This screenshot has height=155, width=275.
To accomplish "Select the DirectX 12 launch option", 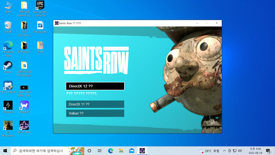I will pos(95,86).
